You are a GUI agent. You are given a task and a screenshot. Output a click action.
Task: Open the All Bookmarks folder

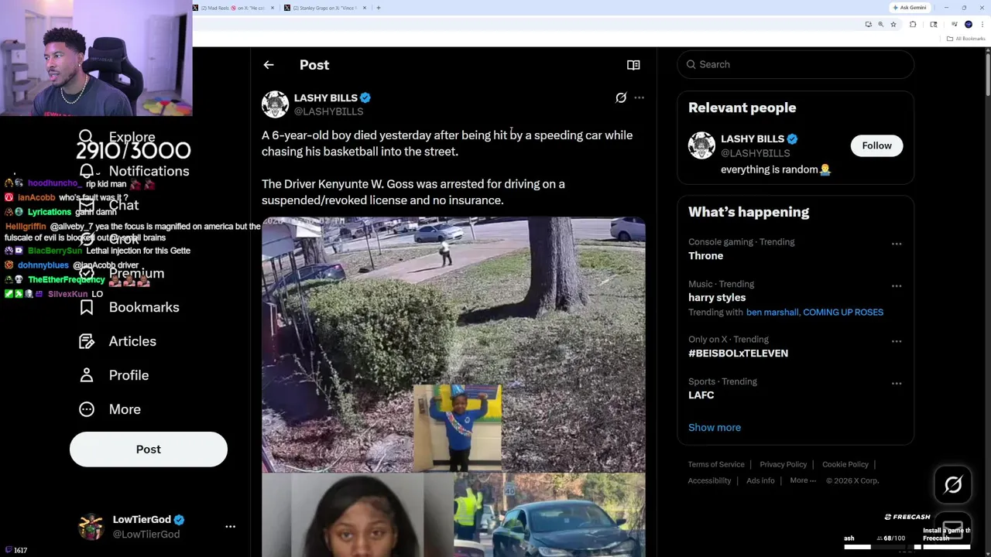967,39
